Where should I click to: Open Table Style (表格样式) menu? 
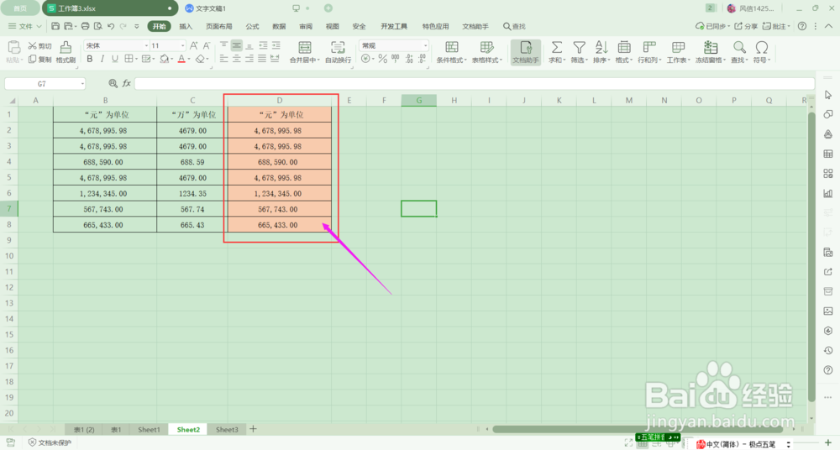coord(487,52)
